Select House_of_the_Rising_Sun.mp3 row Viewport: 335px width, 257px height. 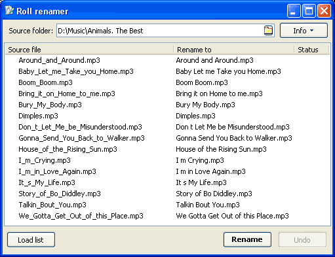point(167,149)
